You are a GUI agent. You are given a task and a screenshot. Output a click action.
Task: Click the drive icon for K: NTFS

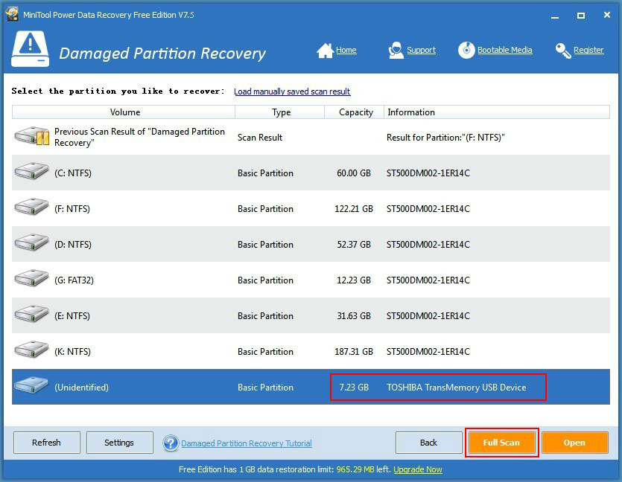click(x=31, y=350)
